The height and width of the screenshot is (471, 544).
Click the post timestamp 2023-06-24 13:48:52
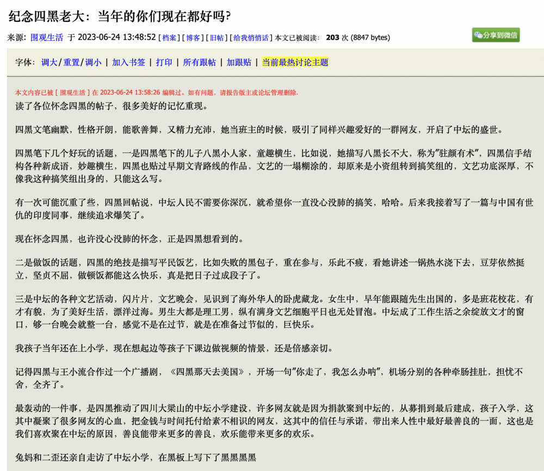[x=117, y=38]
